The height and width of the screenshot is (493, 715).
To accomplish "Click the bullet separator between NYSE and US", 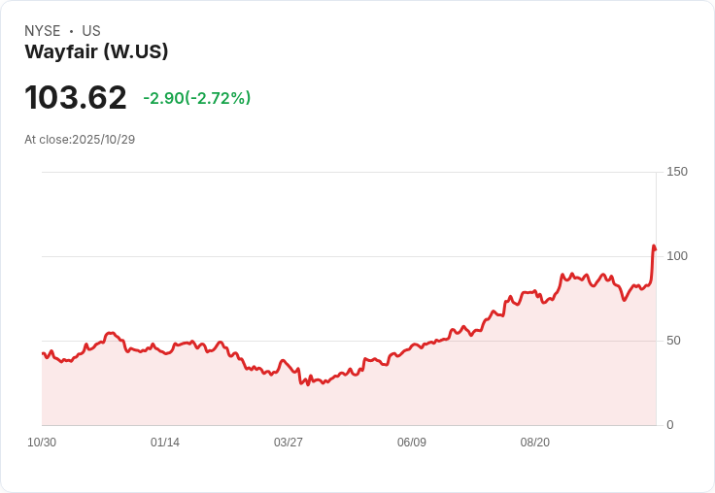I will coord(72,31).
